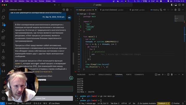Select the zsh terminal label
The image size is (186, 105).
click(x=158, y=75)
